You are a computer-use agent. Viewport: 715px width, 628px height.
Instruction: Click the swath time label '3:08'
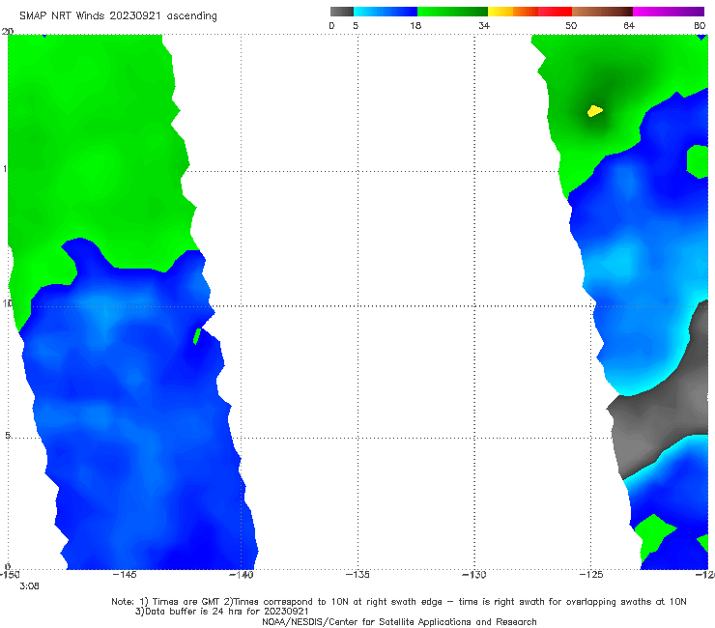point(29,586)
